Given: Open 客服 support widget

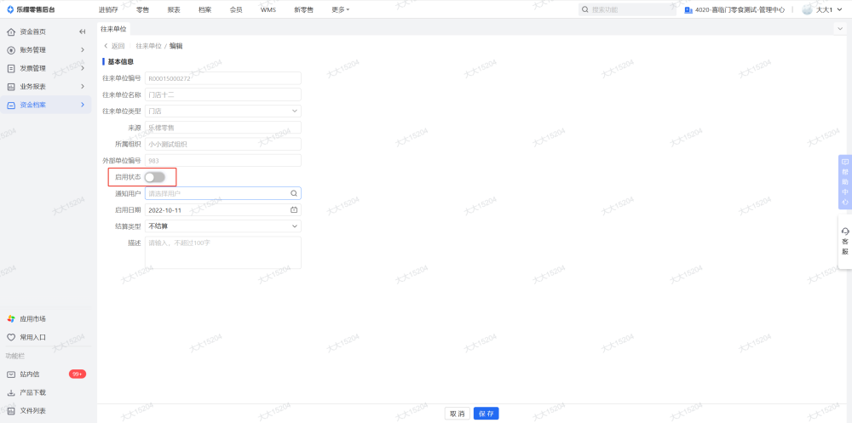Looking at the screenshot, I should coord(845,242).
